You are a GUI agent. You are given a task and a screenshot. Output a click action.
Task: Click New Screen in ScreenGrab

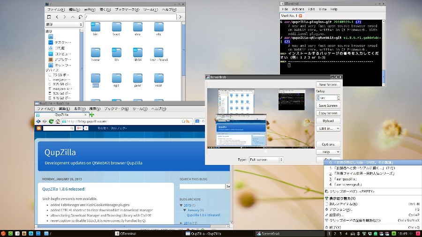328,85
